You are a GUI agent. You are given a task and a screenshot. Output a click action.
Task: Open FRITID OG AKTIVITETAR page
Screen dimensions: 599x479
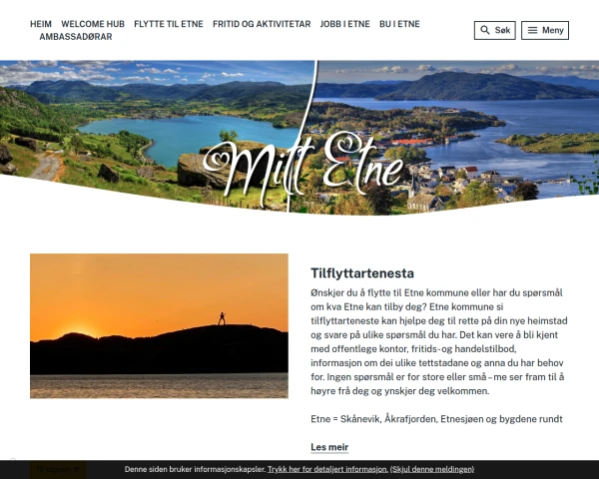pyautogui.click(x=262, y=24)
